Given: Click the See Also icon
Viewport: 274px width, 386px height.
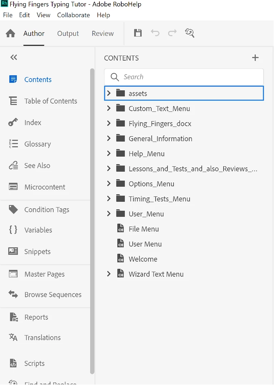Looking at the screenshot, I should point(13,165).
